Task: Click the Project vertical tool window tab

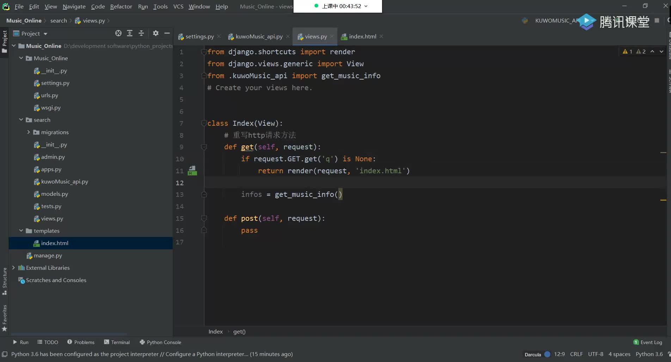Action: click(5, 41)
